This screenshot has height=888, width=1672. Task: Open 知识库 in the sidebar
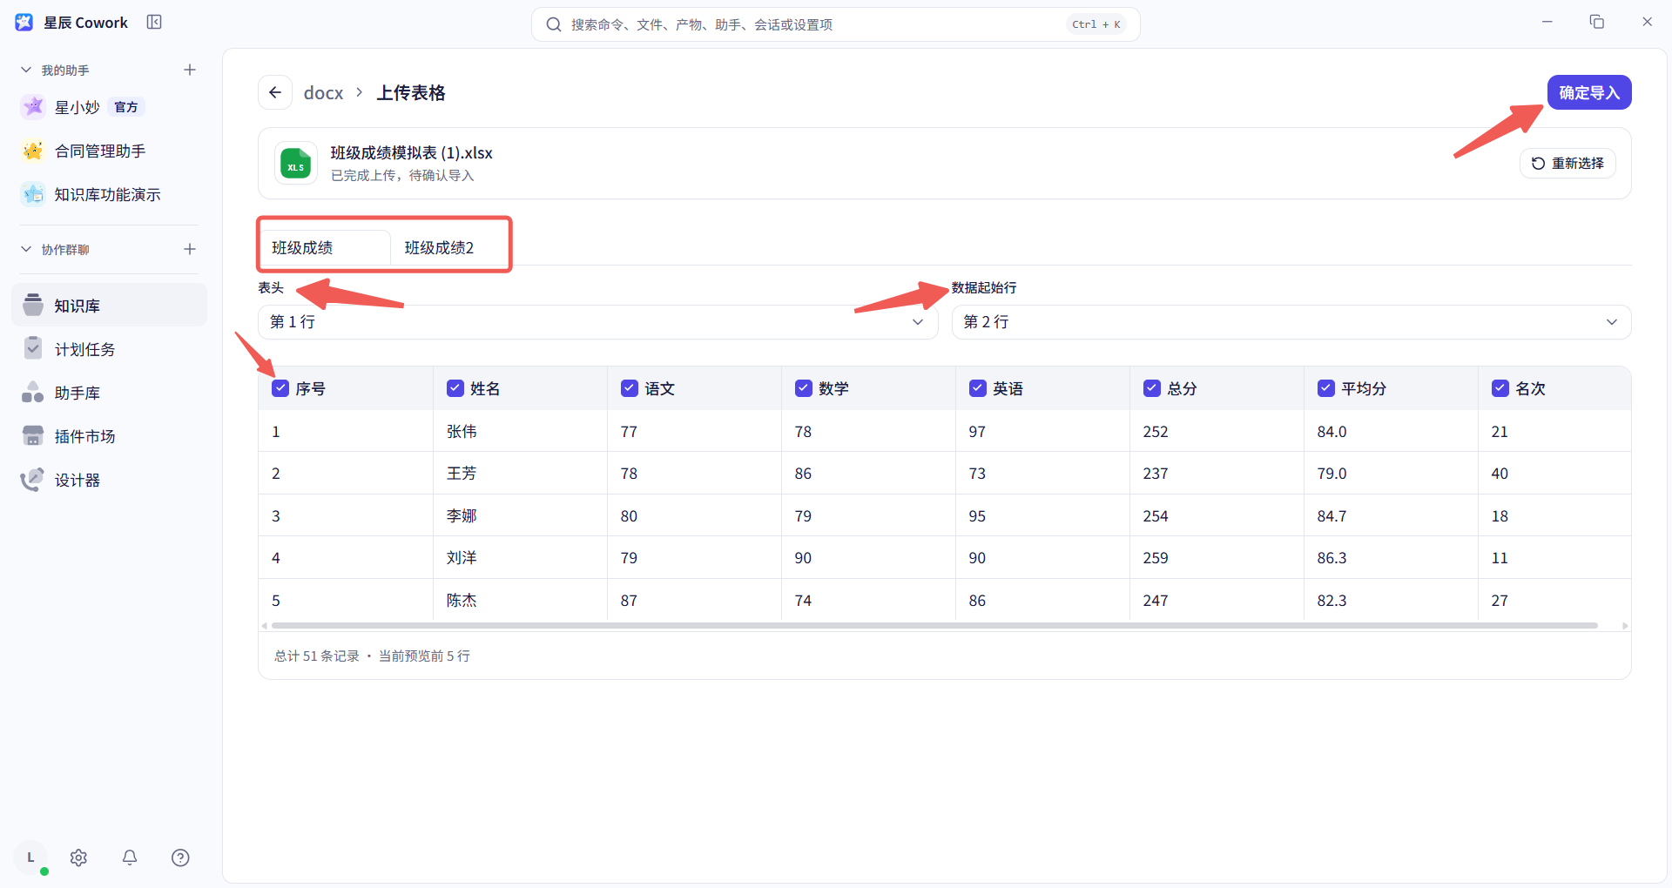point(110,305)
